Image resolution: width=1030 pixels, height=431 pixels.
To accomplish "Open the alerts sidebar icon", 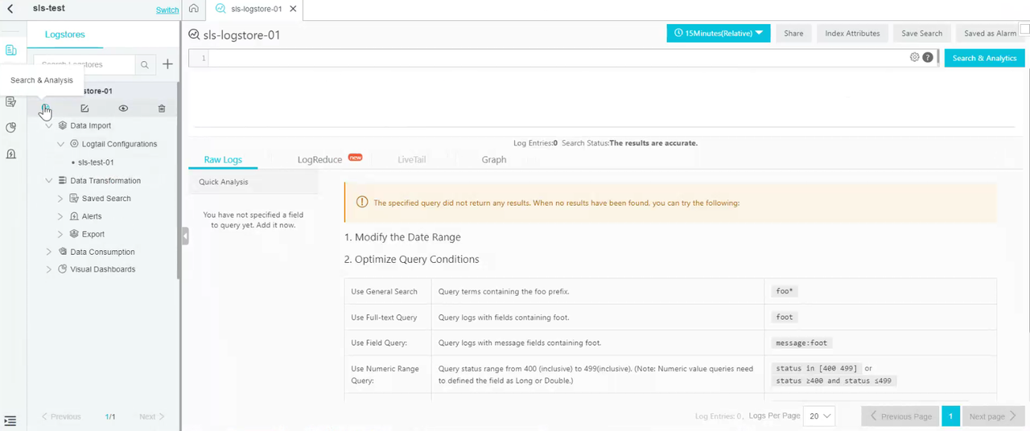I will pos(10,154).
